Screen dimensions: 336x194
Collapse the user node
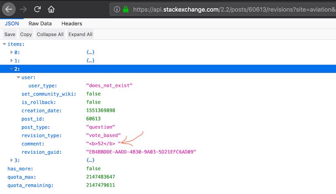pos(18,77)
